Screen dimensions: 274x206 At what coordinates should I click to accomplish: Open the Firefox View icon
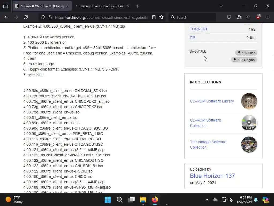5,6
